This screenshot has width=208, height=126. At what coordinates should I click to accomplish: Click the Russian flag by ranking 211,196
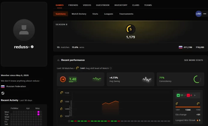click(x=181, y=47)
